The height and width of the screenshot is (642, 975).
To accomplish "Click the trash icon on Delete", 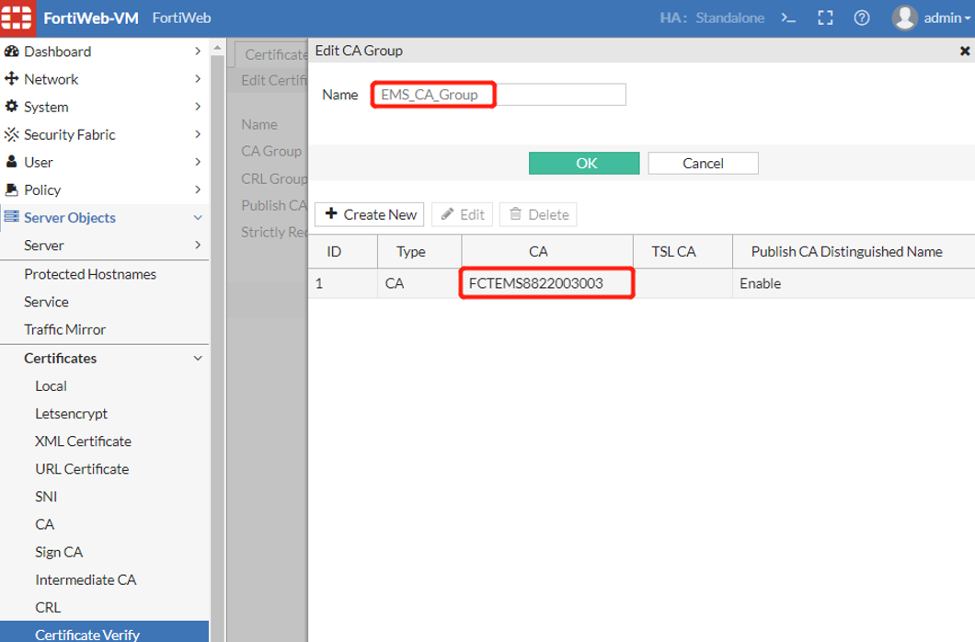I will point(515,214).
